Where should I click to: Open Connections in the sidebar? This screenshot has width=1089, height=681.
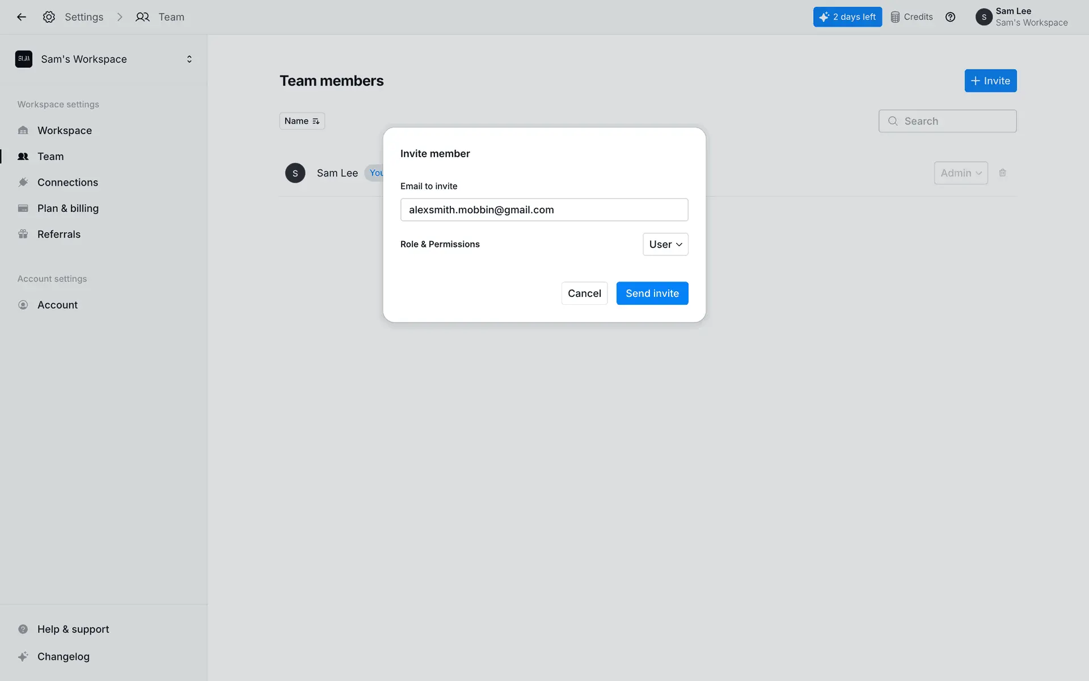pos(67,182)
